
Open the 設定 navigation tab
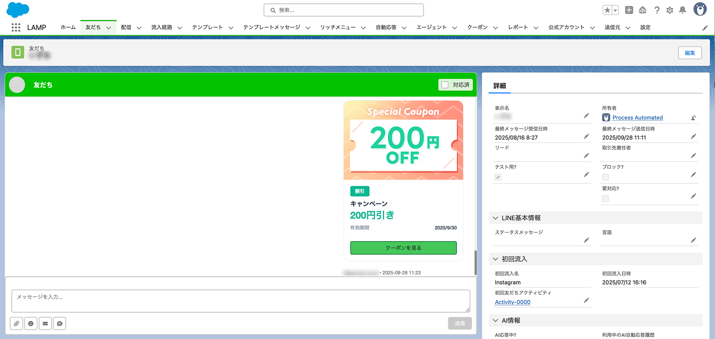tap(645, 27)
